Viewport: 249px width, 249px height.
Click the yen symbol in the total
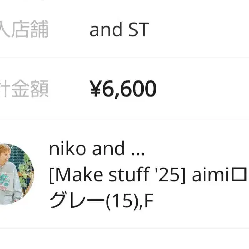95,89
